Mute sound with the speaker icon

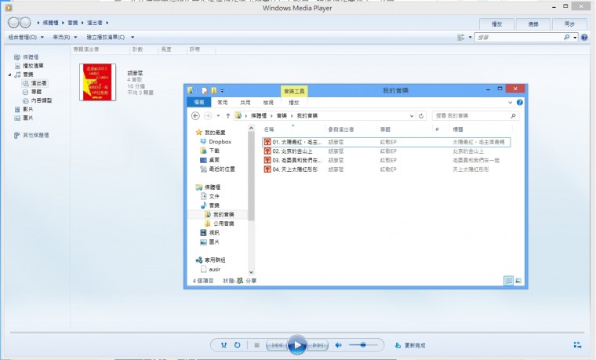coord(338,345)
